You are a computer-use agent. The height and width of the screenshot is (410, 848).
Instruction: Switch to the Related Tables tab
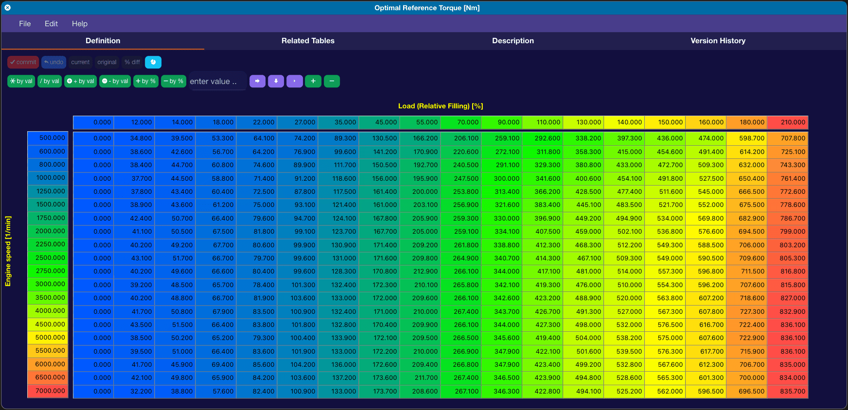pos(308,41)
